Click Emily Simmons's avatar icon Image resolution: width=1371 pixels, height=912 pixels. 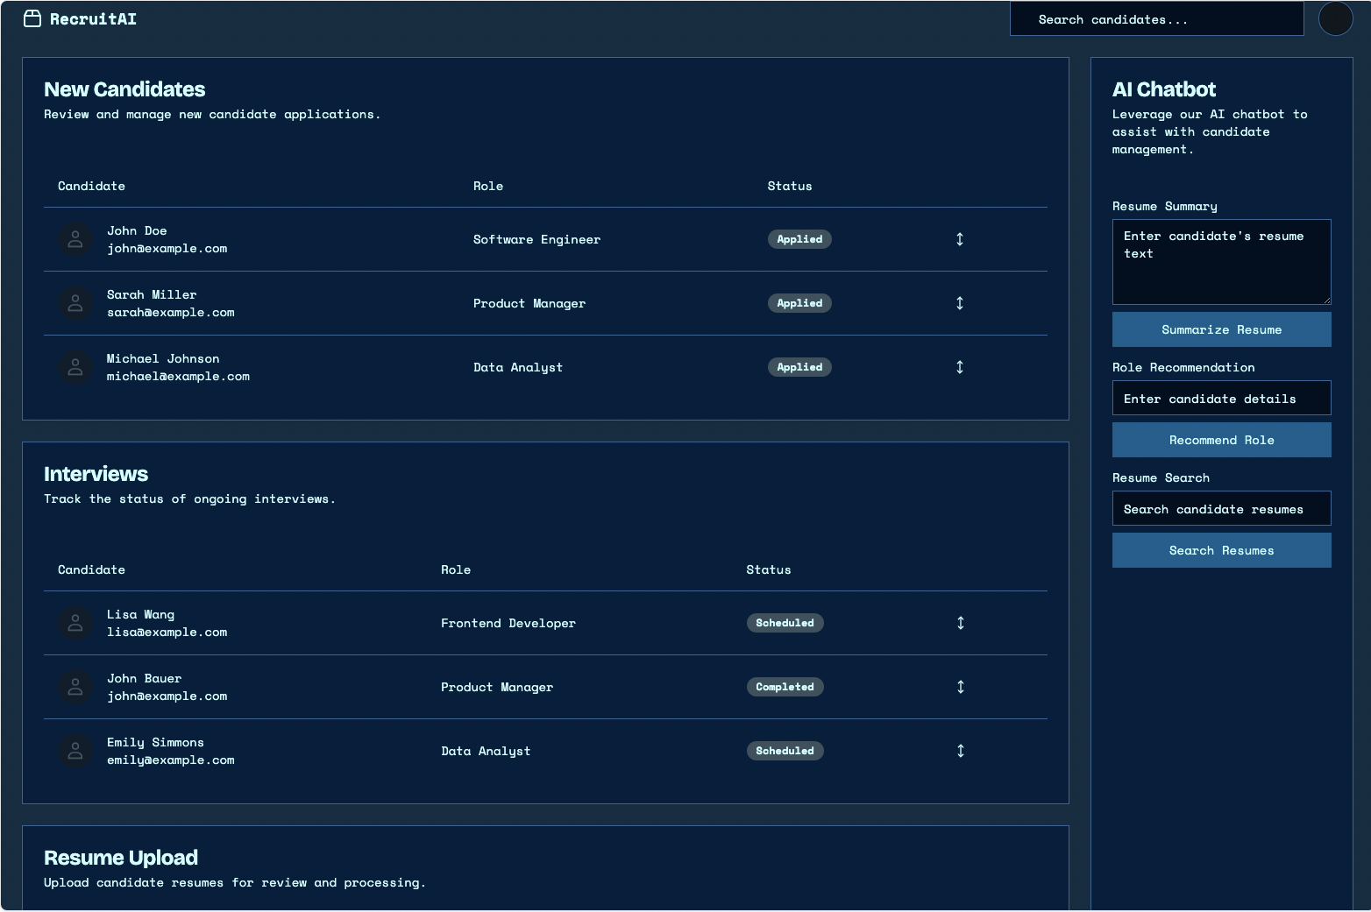coord(75,751)
